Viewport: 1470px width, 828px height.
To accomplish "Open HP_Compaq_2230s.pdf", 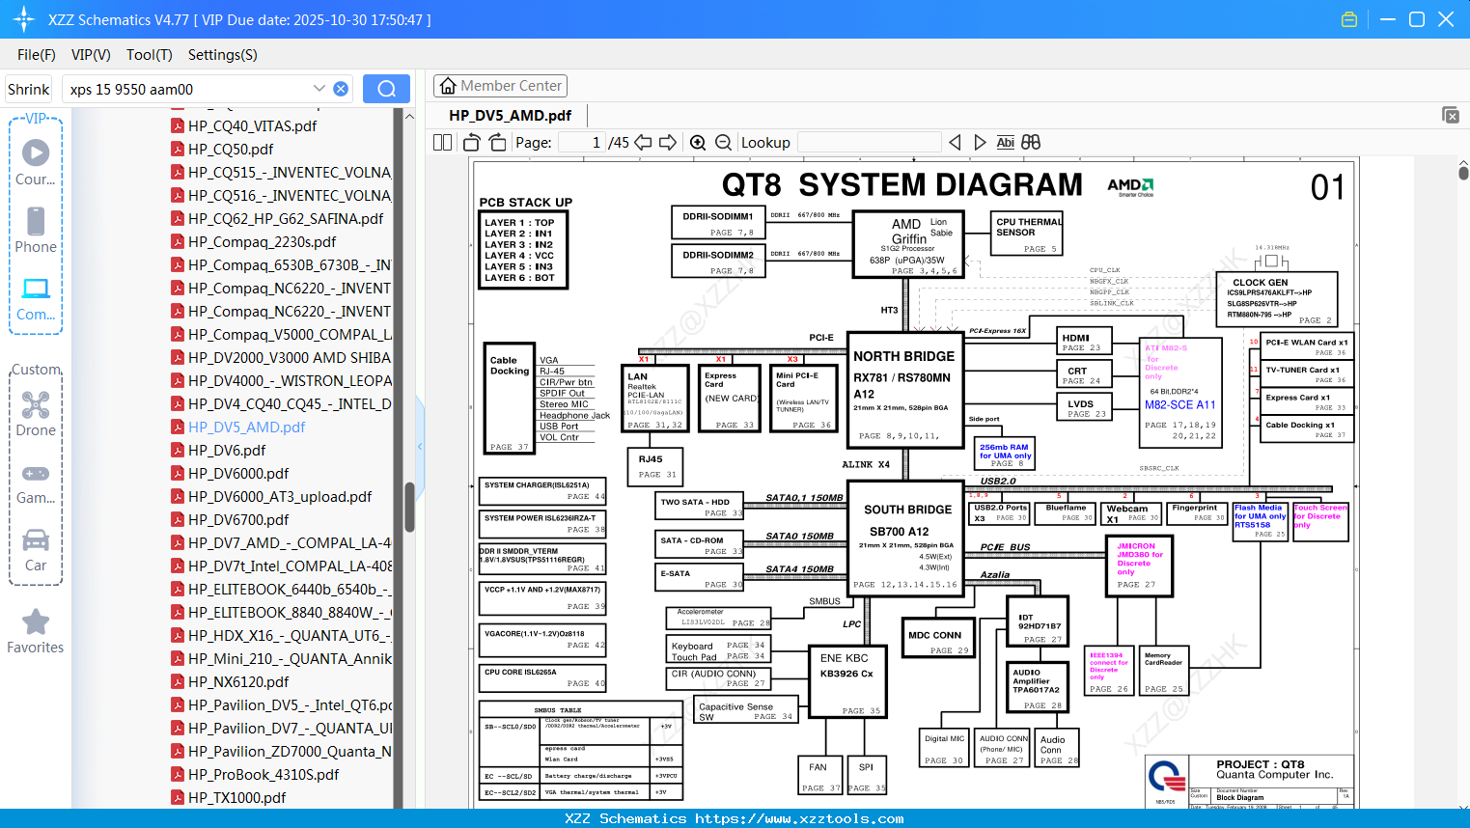I will coord(263,241).
